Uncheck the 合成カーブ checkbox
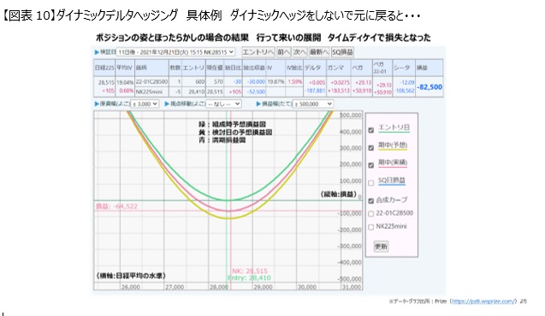The width and height of the screenshot is (545, 316). (x=370, y=200)
